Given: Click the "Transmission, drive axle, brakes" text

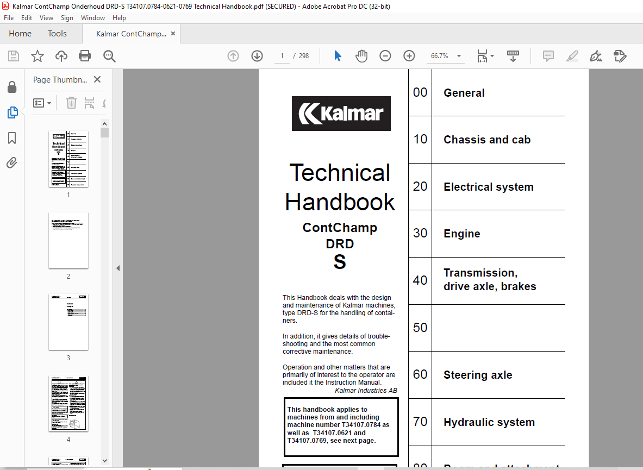Looking at the screenshot, I should pyautogui.click(x=490, y=279).
